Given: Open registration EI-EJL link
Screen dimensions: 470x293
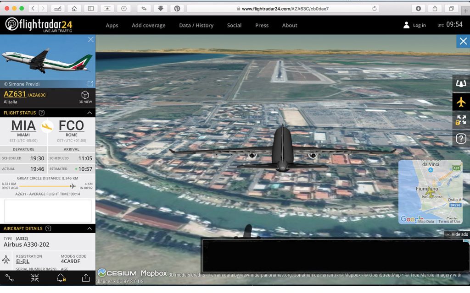Looking at the screenshot, I should [23, 261].
